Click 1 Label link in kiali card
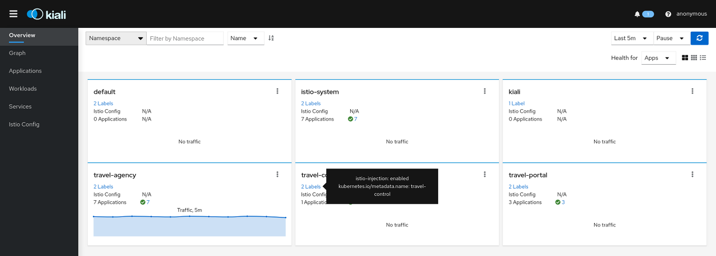Screen dimensions: 716x256 (517, 103)
